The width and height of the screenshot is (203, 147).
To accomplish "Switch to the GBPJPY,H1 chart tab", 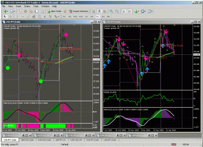I will (61, 140).
